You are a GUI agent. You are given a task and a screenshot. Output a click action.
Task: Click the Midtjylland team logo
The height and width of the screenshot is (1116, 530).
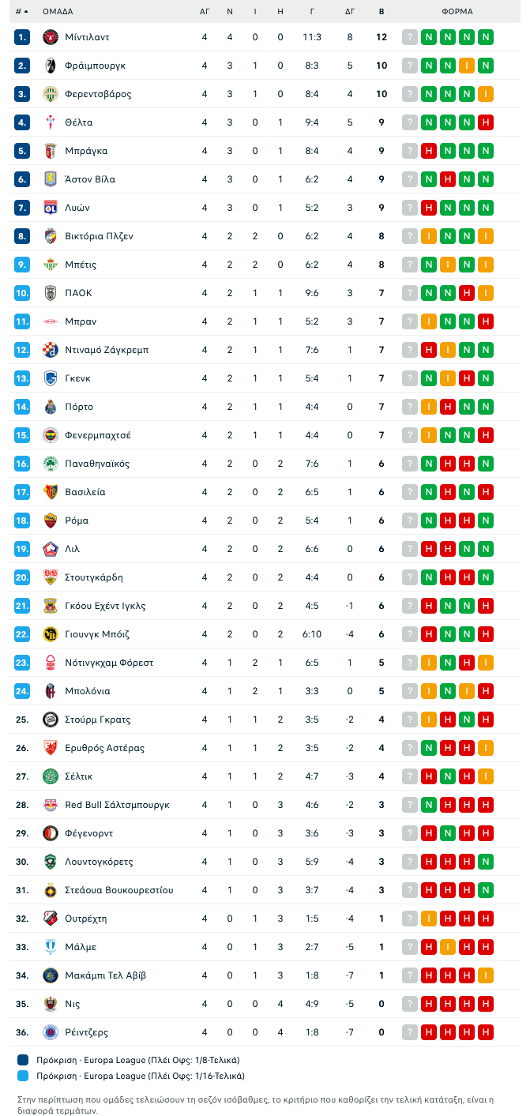[50, 37]
